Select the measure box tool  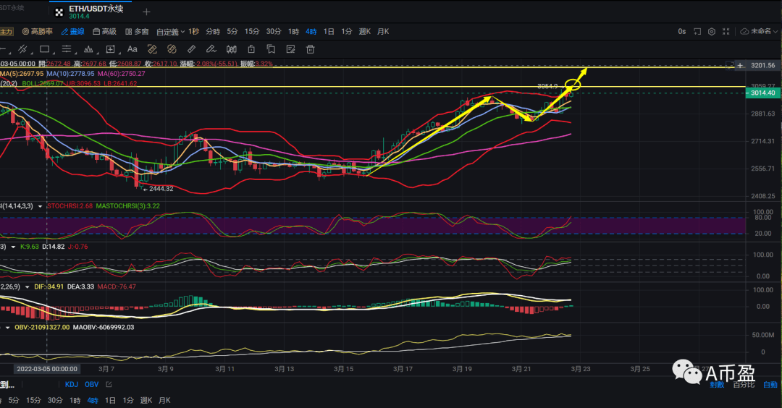pos(110,49)
